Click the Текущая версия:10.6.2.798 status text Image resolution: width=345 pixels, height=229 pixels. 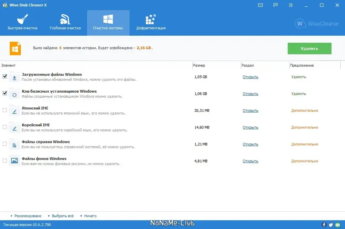pos(27,225)
